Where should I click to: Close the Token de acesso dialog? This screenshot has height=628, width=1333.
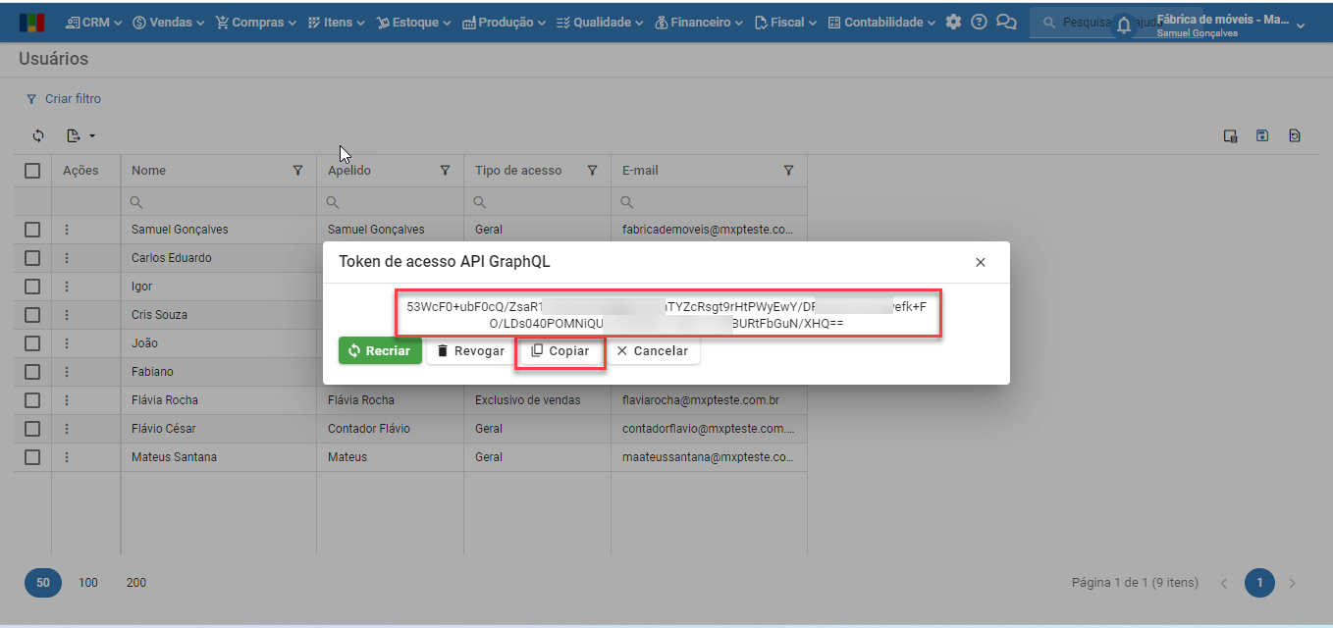(980, 262)
